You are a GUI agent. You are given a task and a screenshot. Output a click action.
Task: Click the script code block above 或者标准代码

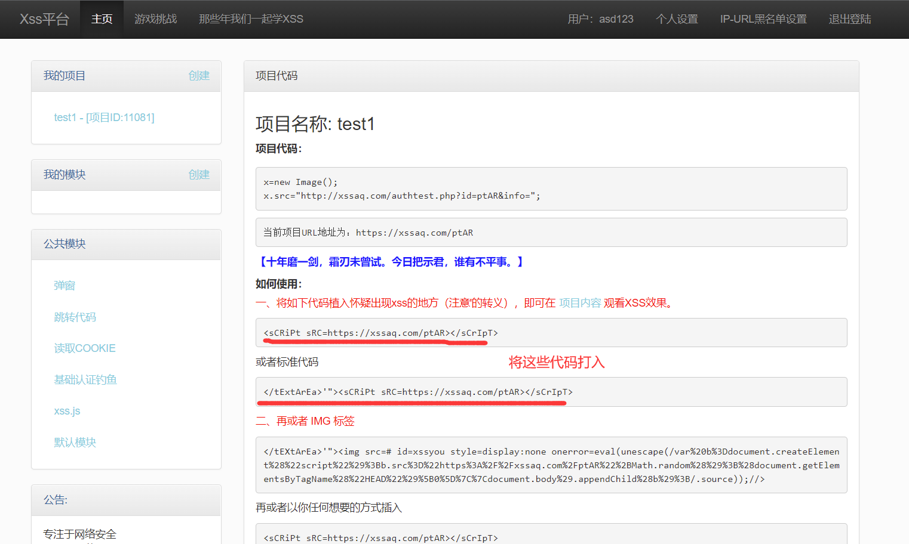tap(551, 333)
